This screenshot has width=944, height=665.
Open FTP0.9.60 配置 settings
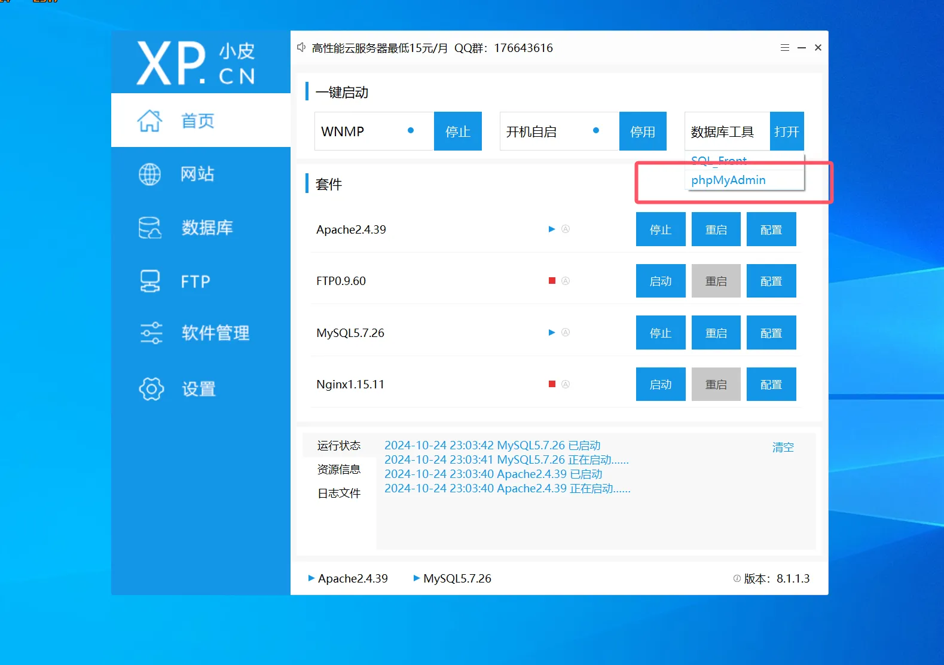pos(771,281)
